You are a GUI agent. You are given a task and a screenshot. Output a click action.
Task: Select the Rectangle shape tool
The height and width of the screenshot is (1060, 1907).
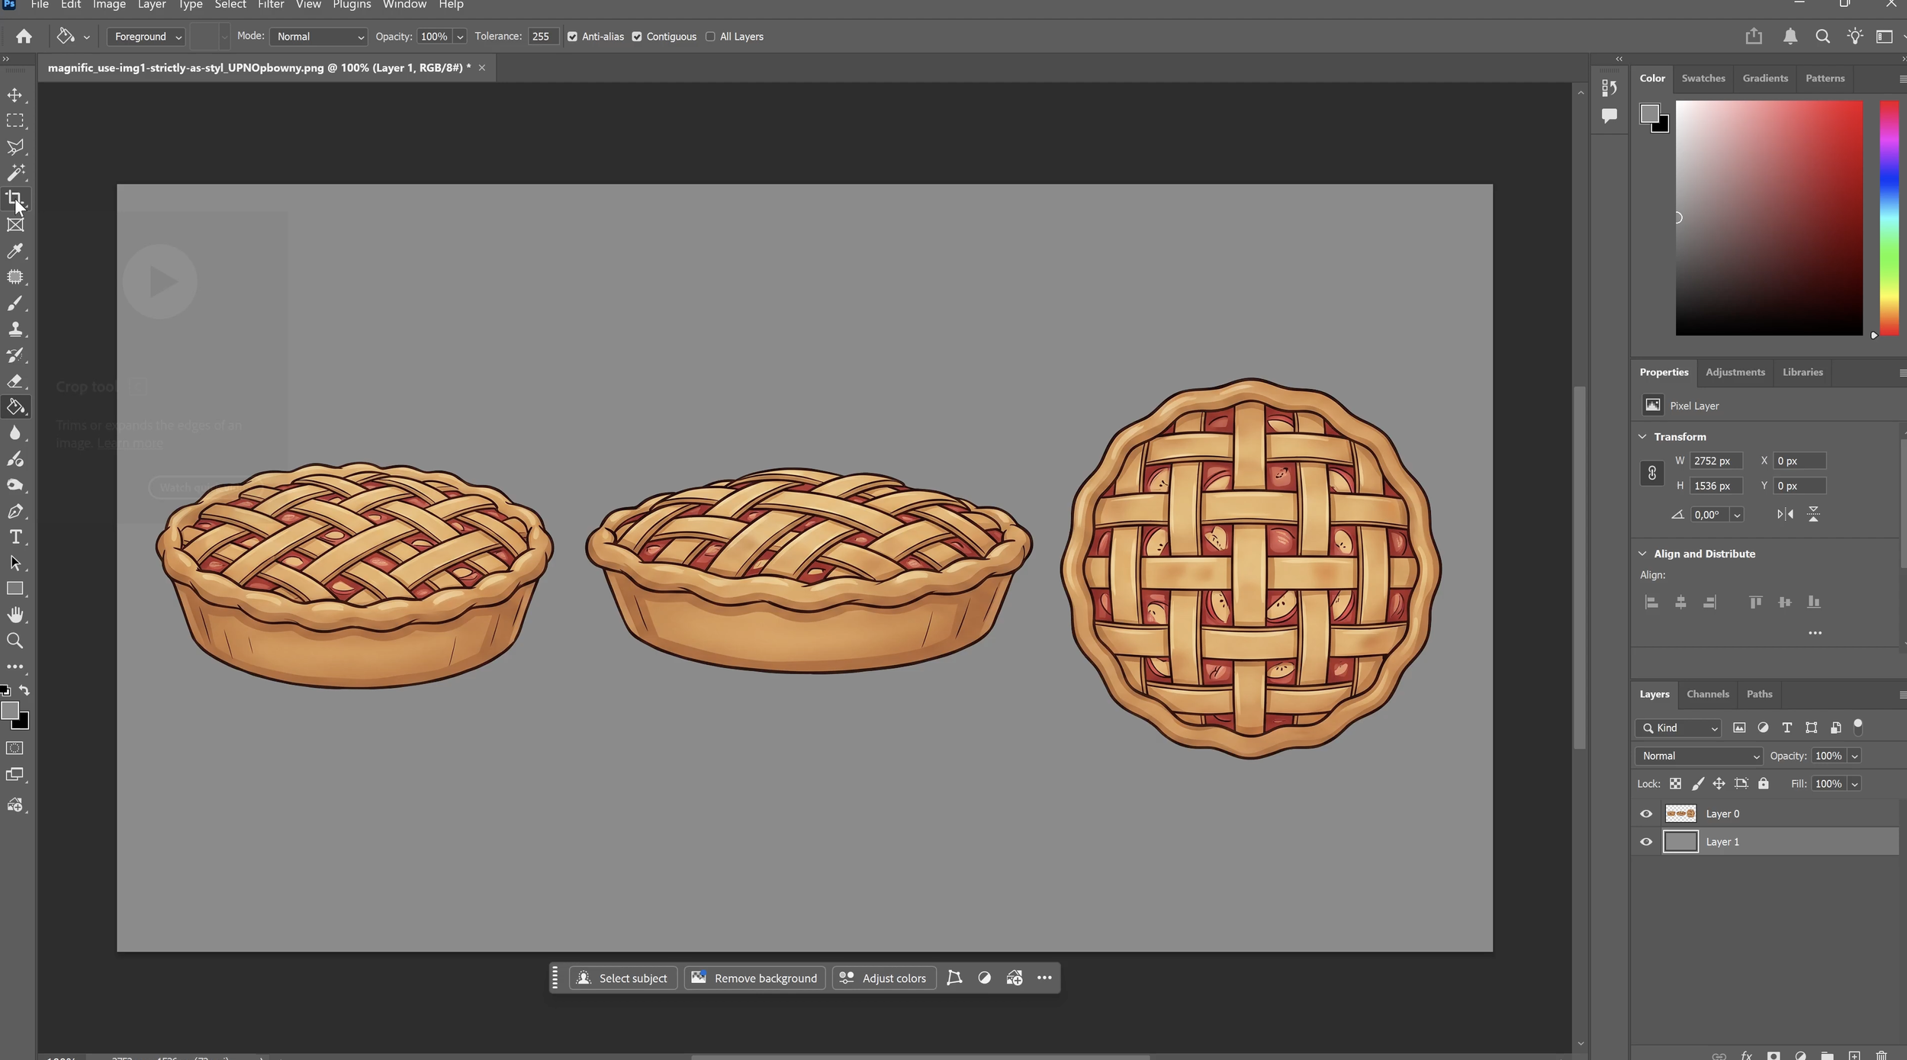(x=15, y=589)
